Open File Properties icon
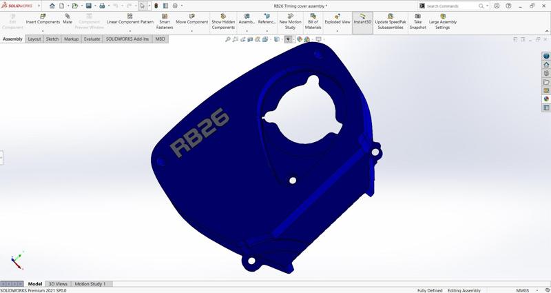Image resolution: width=551 pixels, height=293 pixels. 165,6
